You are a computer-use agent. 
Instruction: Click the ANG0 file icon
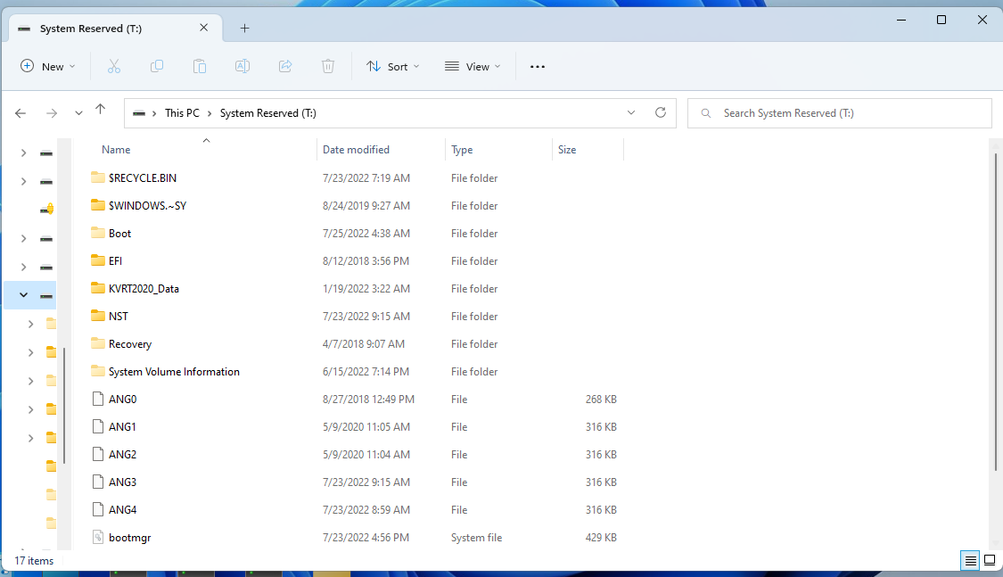[98, 400]
